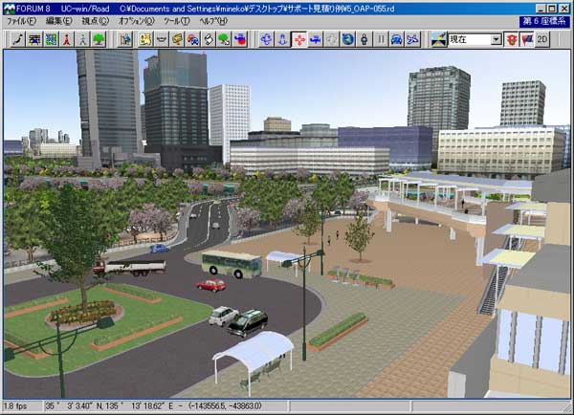Image resolution: width=574 pixels, height=415 pixels.
Task: Open the ヘルプ(H) menu
Action: pyautogui.click(x=213, y=21)
